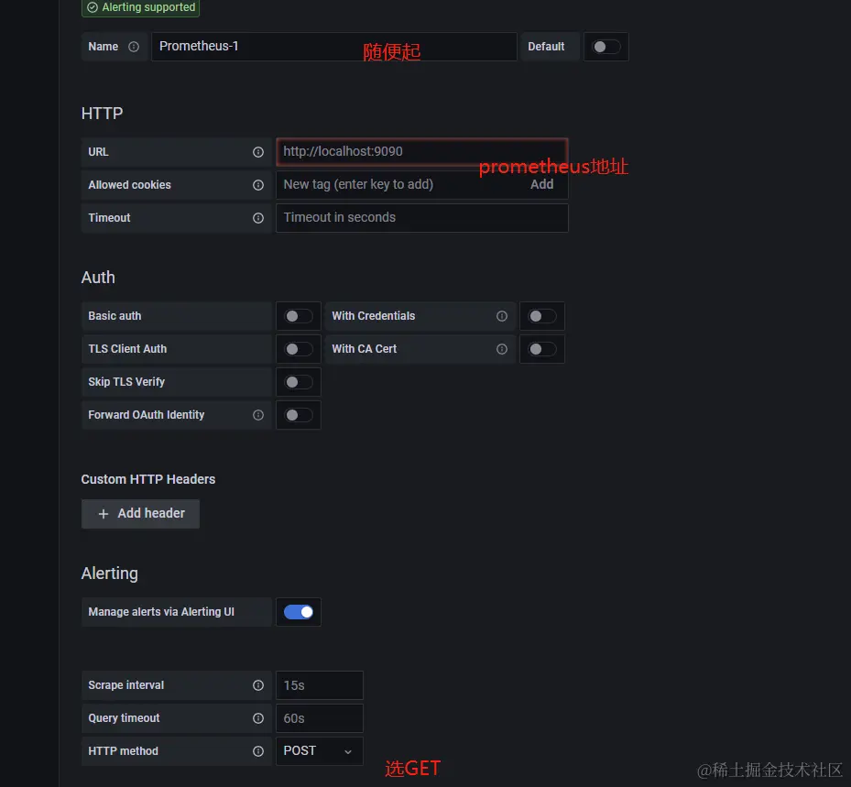Disable Manage alerts via Alerting UI
Viewport: 851px width, 787px height.
pos(298,612)
